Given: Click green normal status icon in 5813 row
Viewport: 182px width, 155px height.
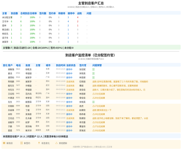Looking at the screenshot, I should coord(94,69).
